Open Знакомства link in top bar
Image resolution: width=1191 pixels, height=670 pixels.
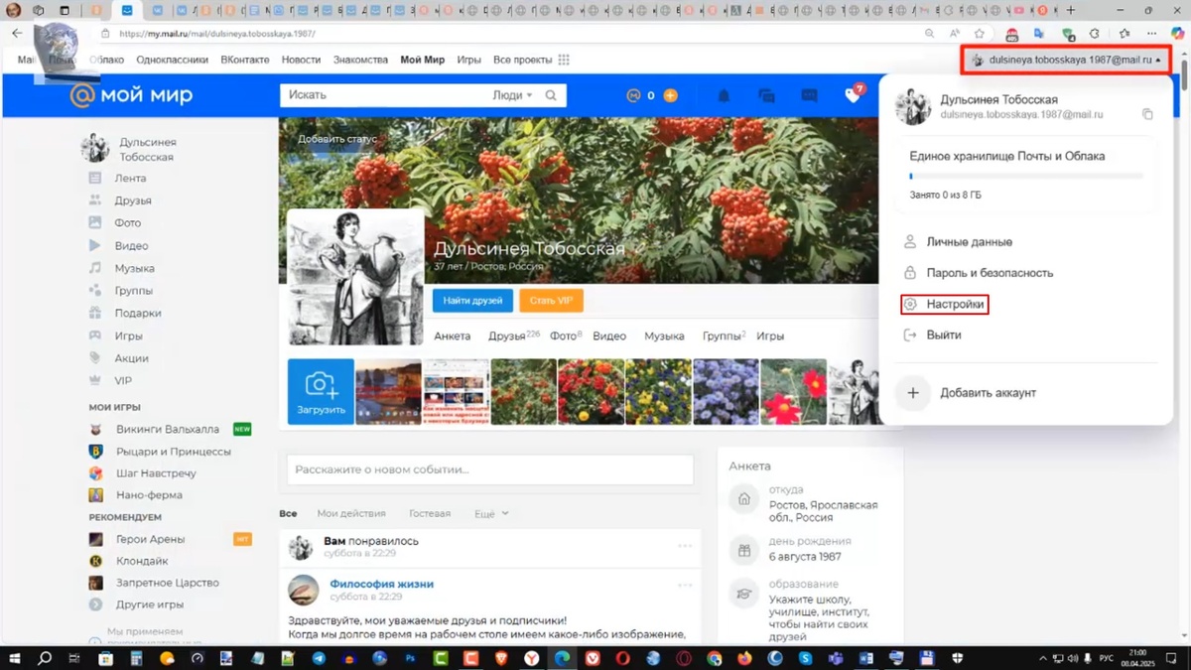[360, 60]
